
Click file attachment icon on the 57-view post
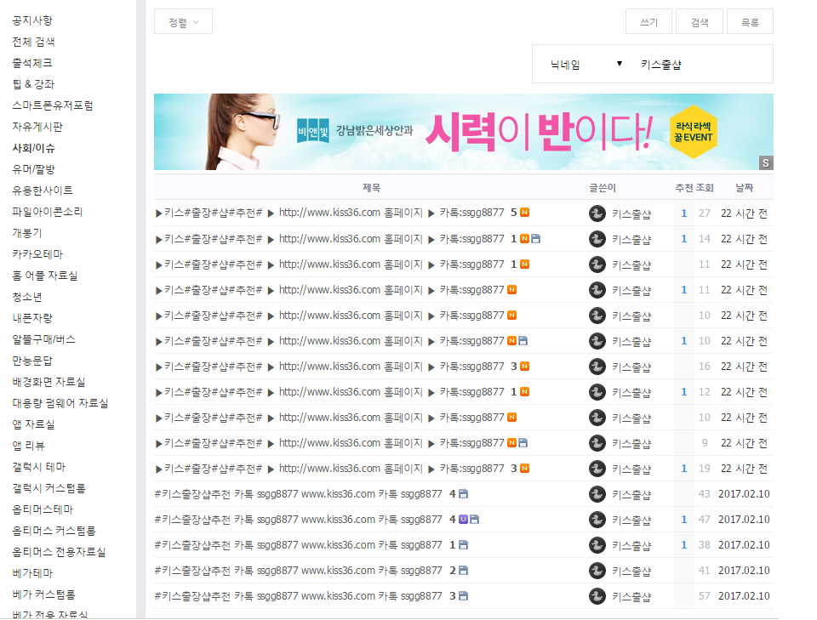pyautogui.click(x=464, y=596)
